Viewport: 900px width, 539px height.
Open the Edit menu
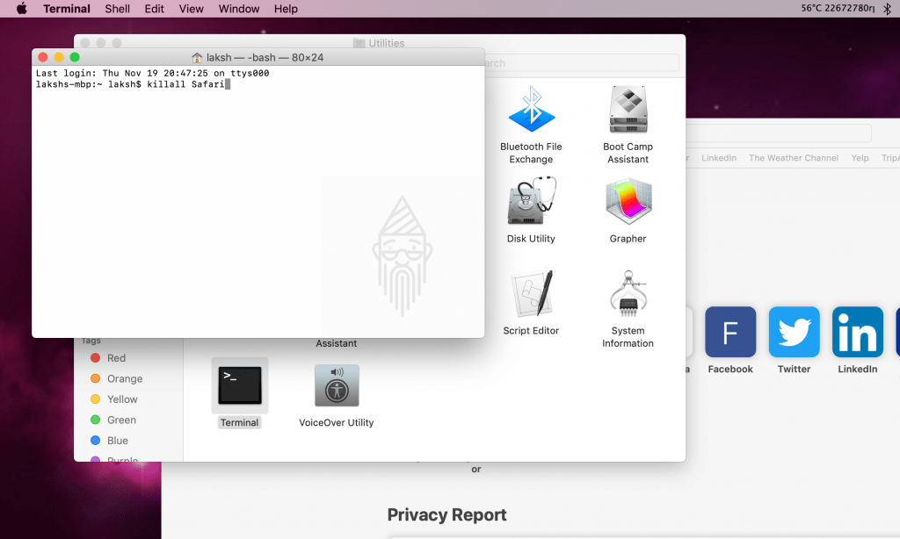pos(154,9)
